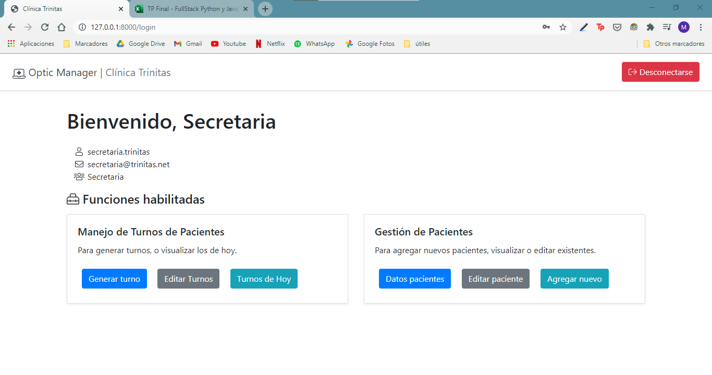Open the Gmail bookmark

[x=188, y=44]
